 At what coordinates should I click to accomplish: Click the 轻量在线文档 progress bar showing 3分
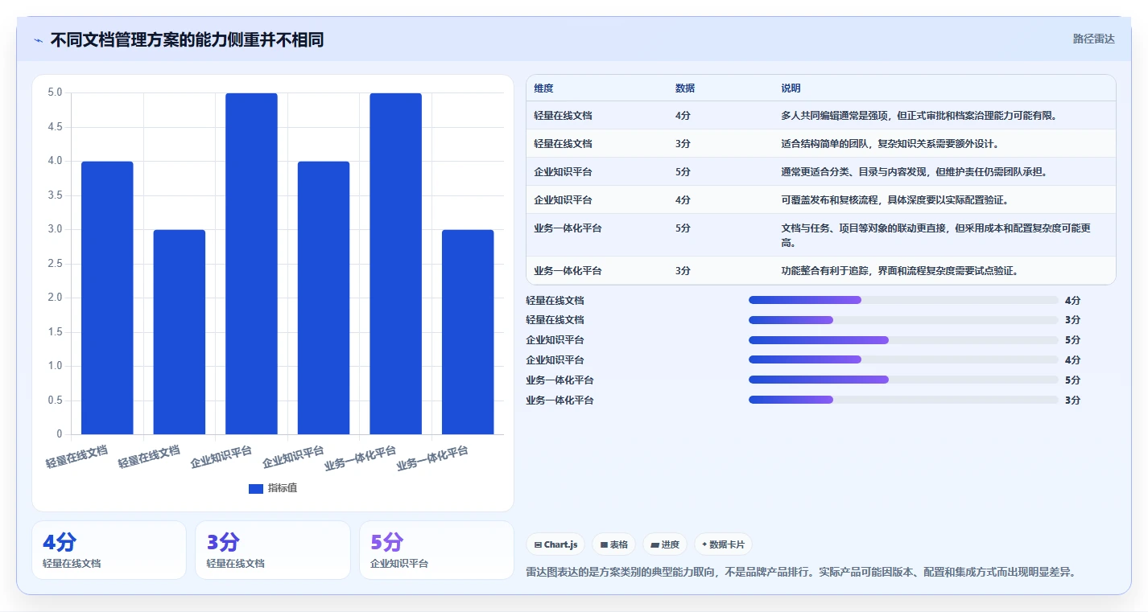pyautogui.click(x=903, y=320)
